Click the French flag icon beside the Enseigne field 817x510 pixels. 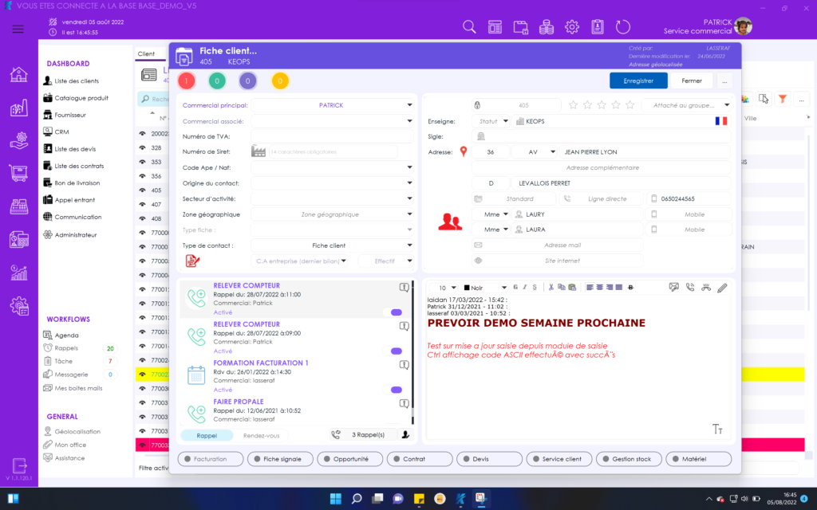[721, 121]
